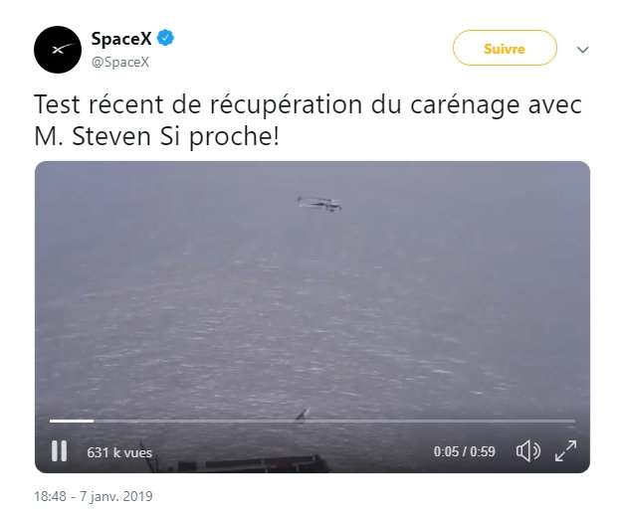624x516 pixels.
Task: Open the tweet options chevron
Action: click(x=582, y=50)
